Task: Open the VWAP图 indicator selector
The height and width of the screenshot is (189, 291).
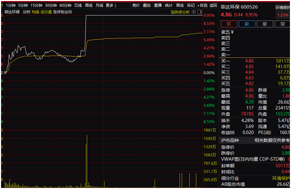Action: click(253, 159)
